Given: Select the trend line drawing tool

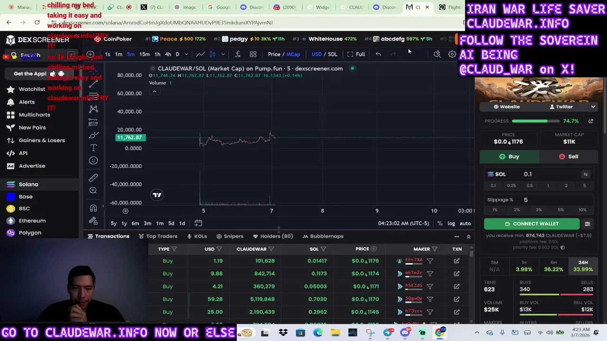Looking at the screenshot, I should [93, 83].
